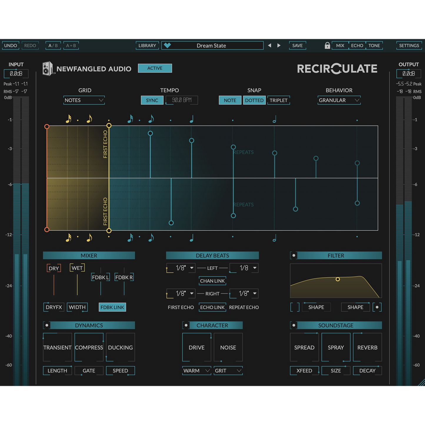This screenshot has width=425, height=425.
Task: Toggle the Character section power button
Action: tap(186, 325)
